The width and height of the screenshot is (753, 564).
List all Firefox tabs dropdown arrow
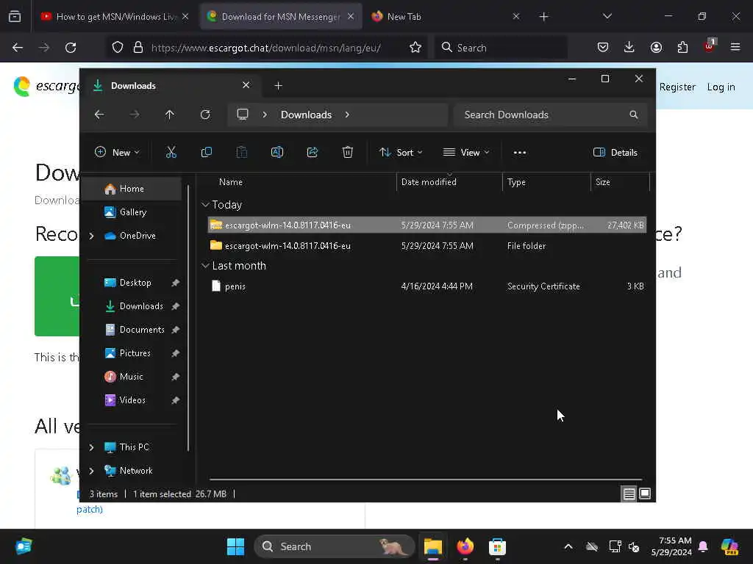point(607,16)
